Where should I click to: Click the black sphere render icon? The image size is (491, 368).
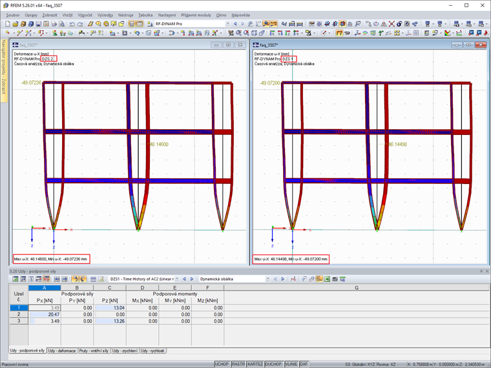coord(399,24)
